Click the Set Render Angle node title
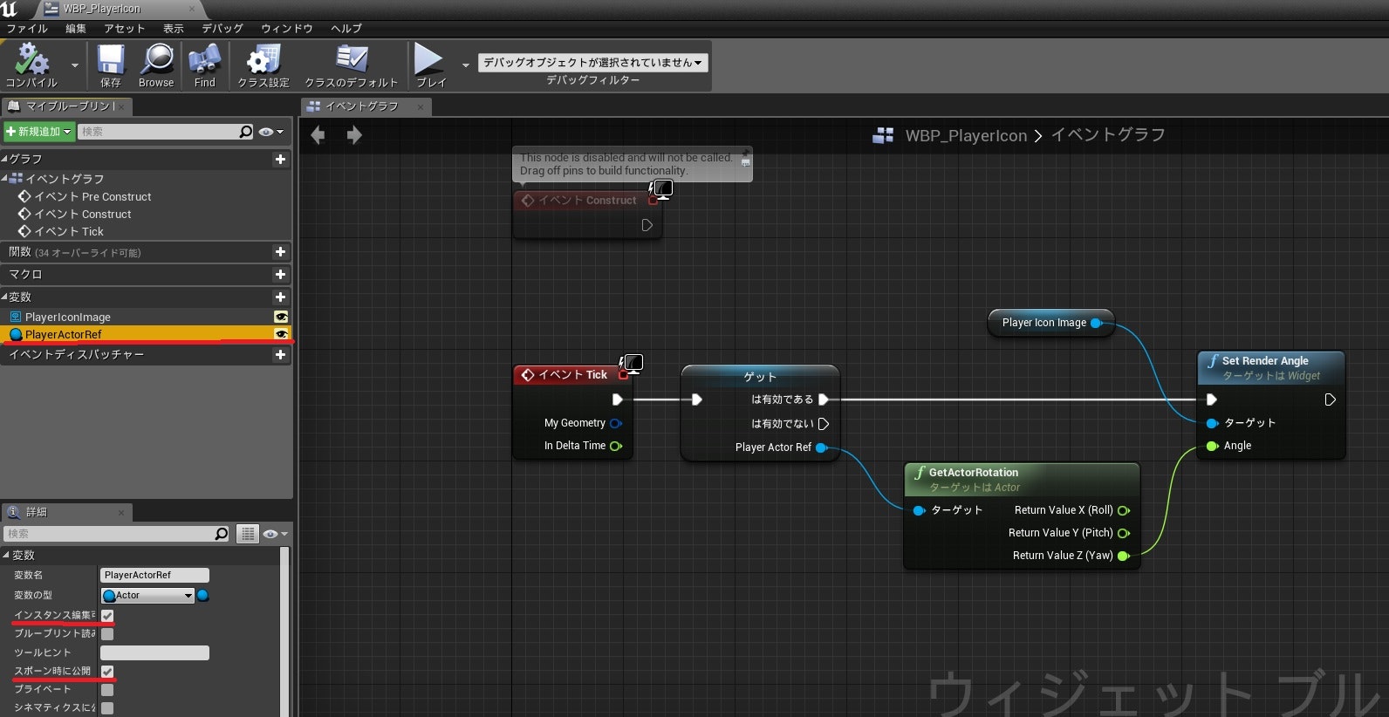The image size is (1389, 717). pos(1265,361)
